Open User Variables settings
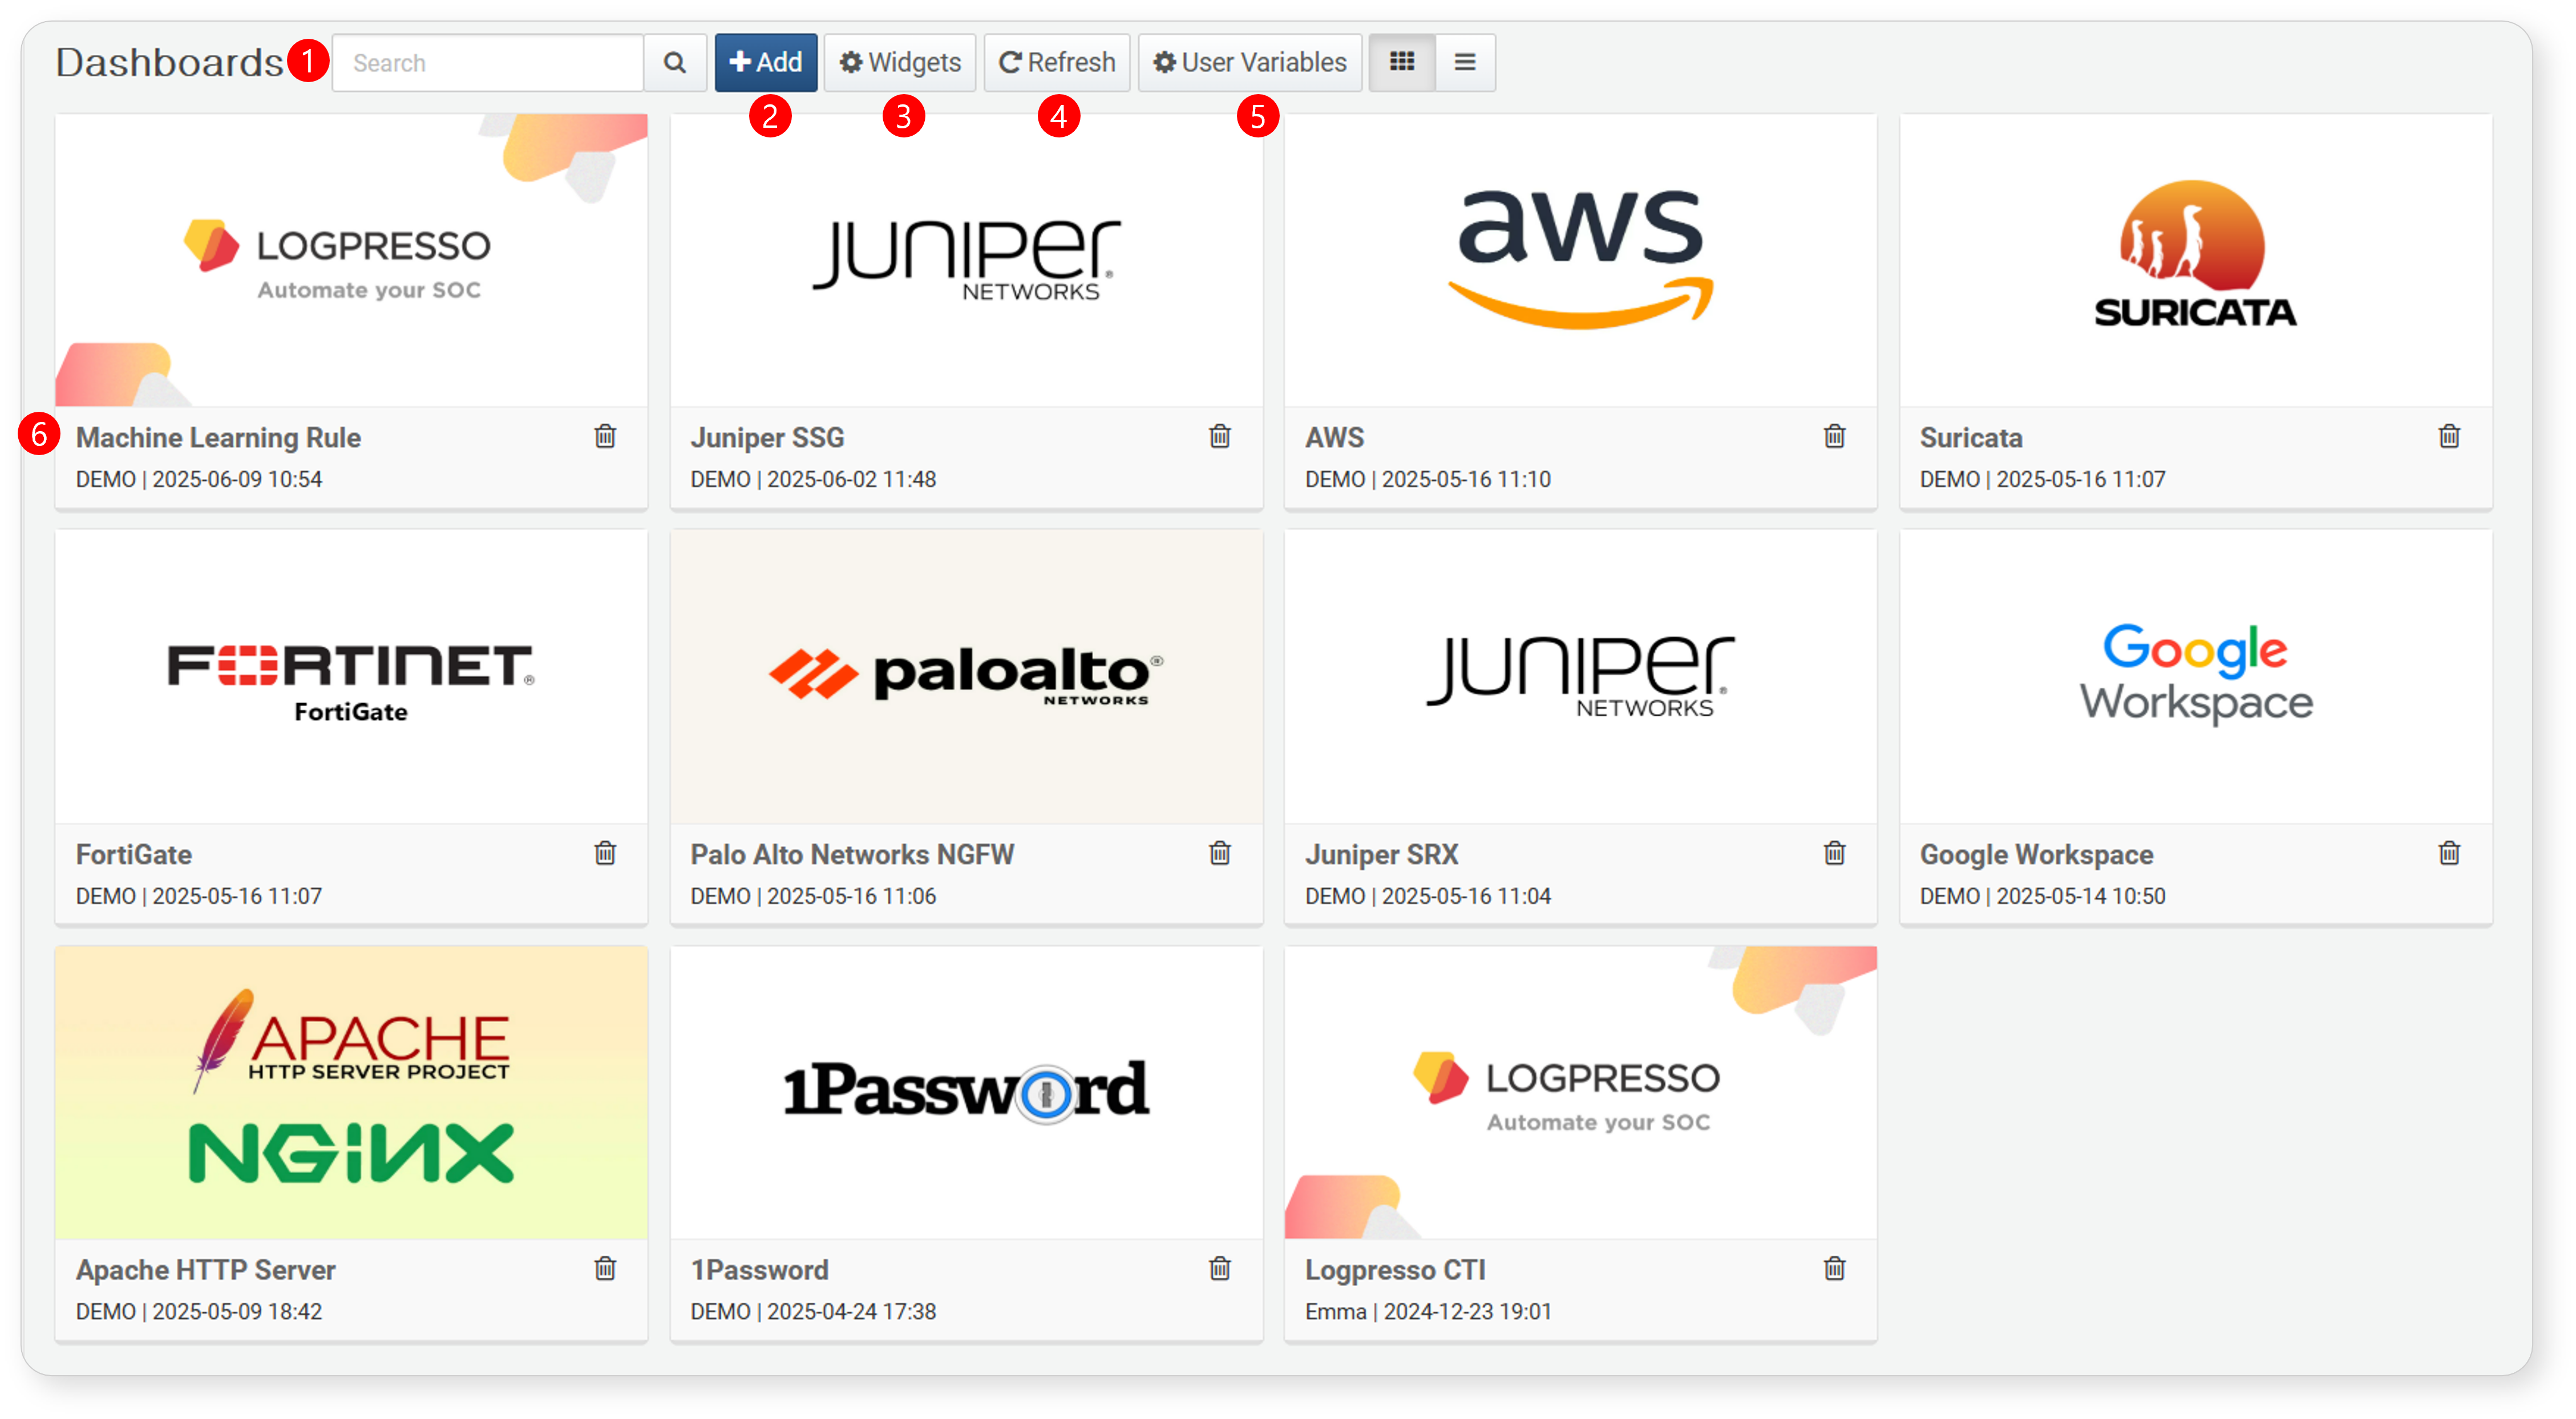Viewport: 2576px width, 1419px height. [1250, 63]
